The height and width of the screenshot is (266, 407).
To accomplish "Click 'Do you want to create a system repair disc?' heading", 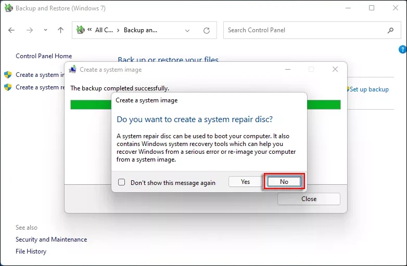I will pos(195,119).
